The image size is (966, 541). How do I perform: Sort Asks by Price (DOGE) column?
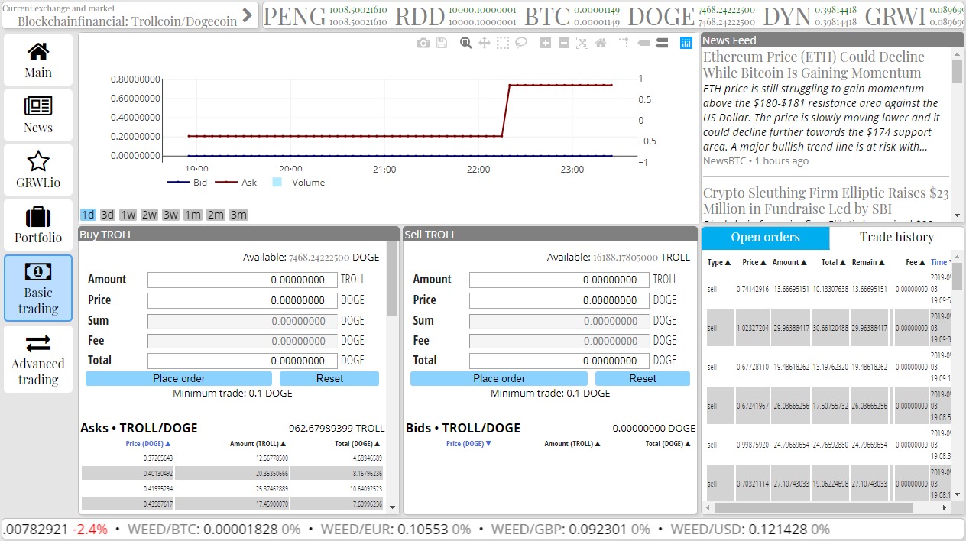point(148,444)
